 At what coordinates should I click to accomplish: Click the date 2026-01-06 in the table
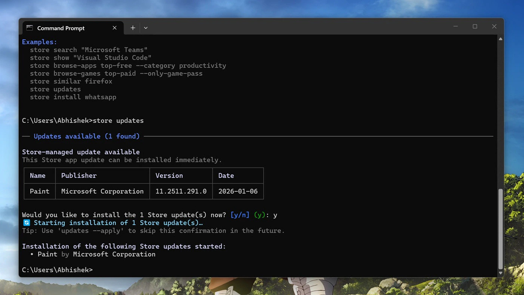pos(238,191)
